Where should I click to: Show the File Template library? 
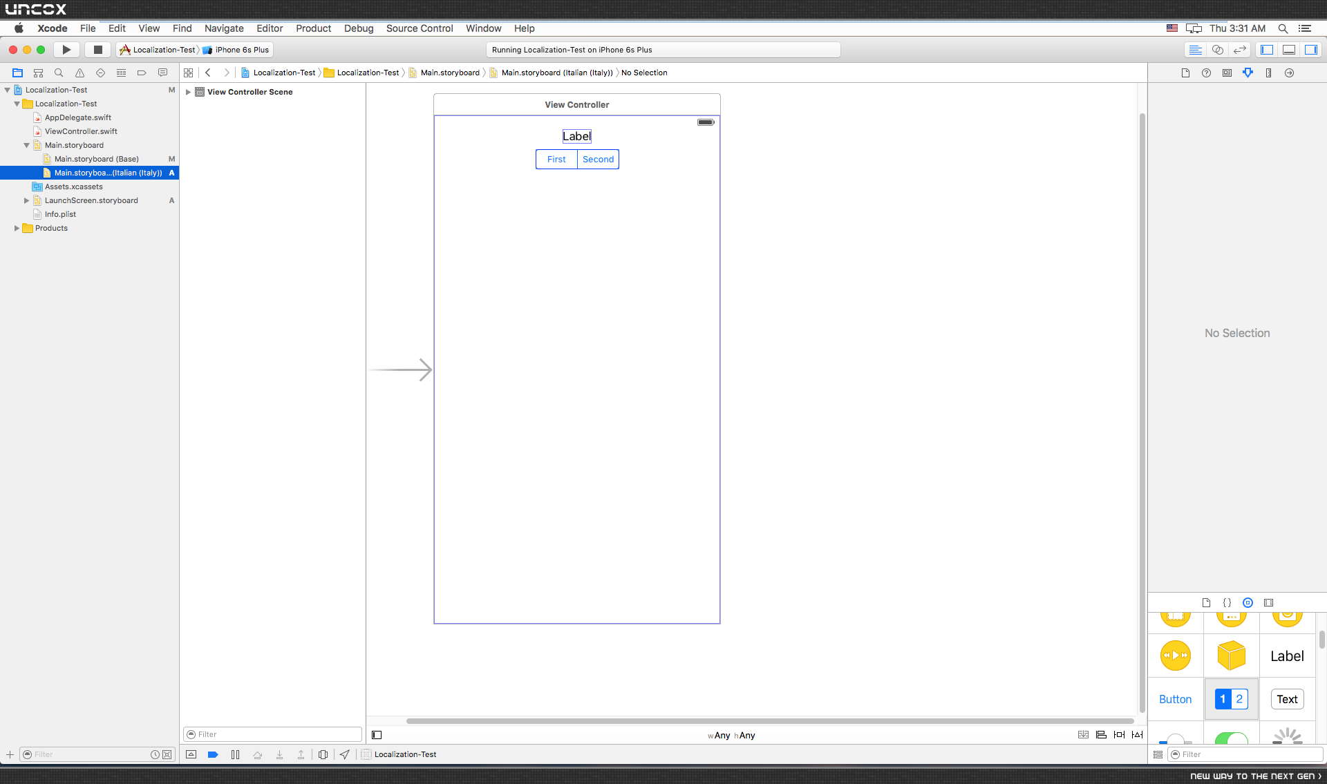(x=1206, y=602)
